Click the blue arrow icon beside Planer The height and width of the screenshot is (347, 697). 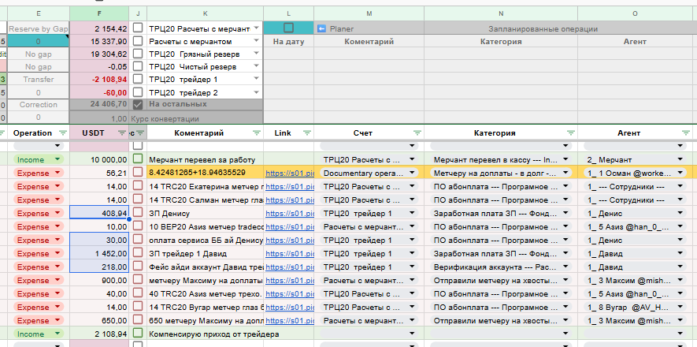pyautogui.click(x=322, y=28)
